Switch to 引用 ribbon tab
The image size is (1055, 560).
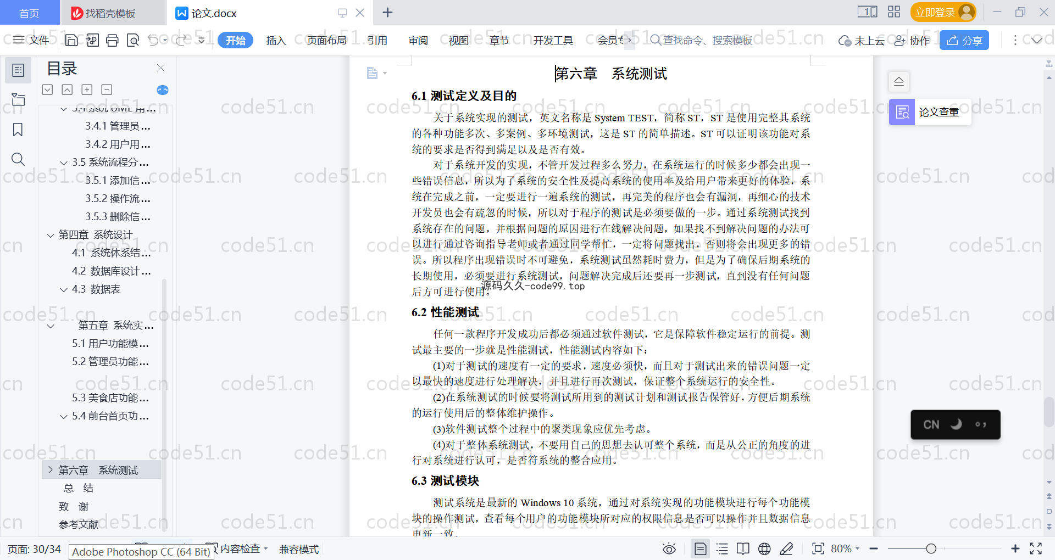pos(377,40)
